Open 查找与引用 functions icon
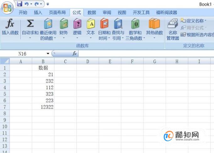 click(x=118, y=24)
